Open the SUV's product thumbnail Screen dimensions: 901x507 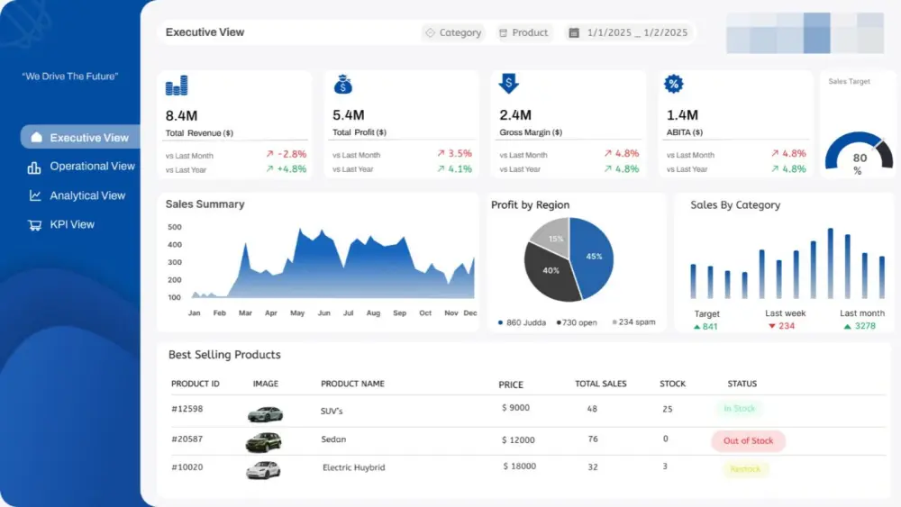point(265,414)
